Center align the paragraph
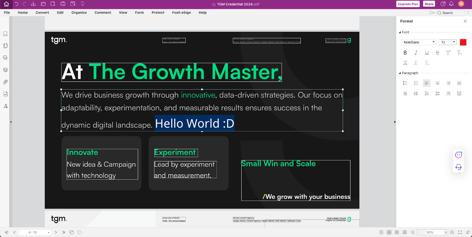 437,83
